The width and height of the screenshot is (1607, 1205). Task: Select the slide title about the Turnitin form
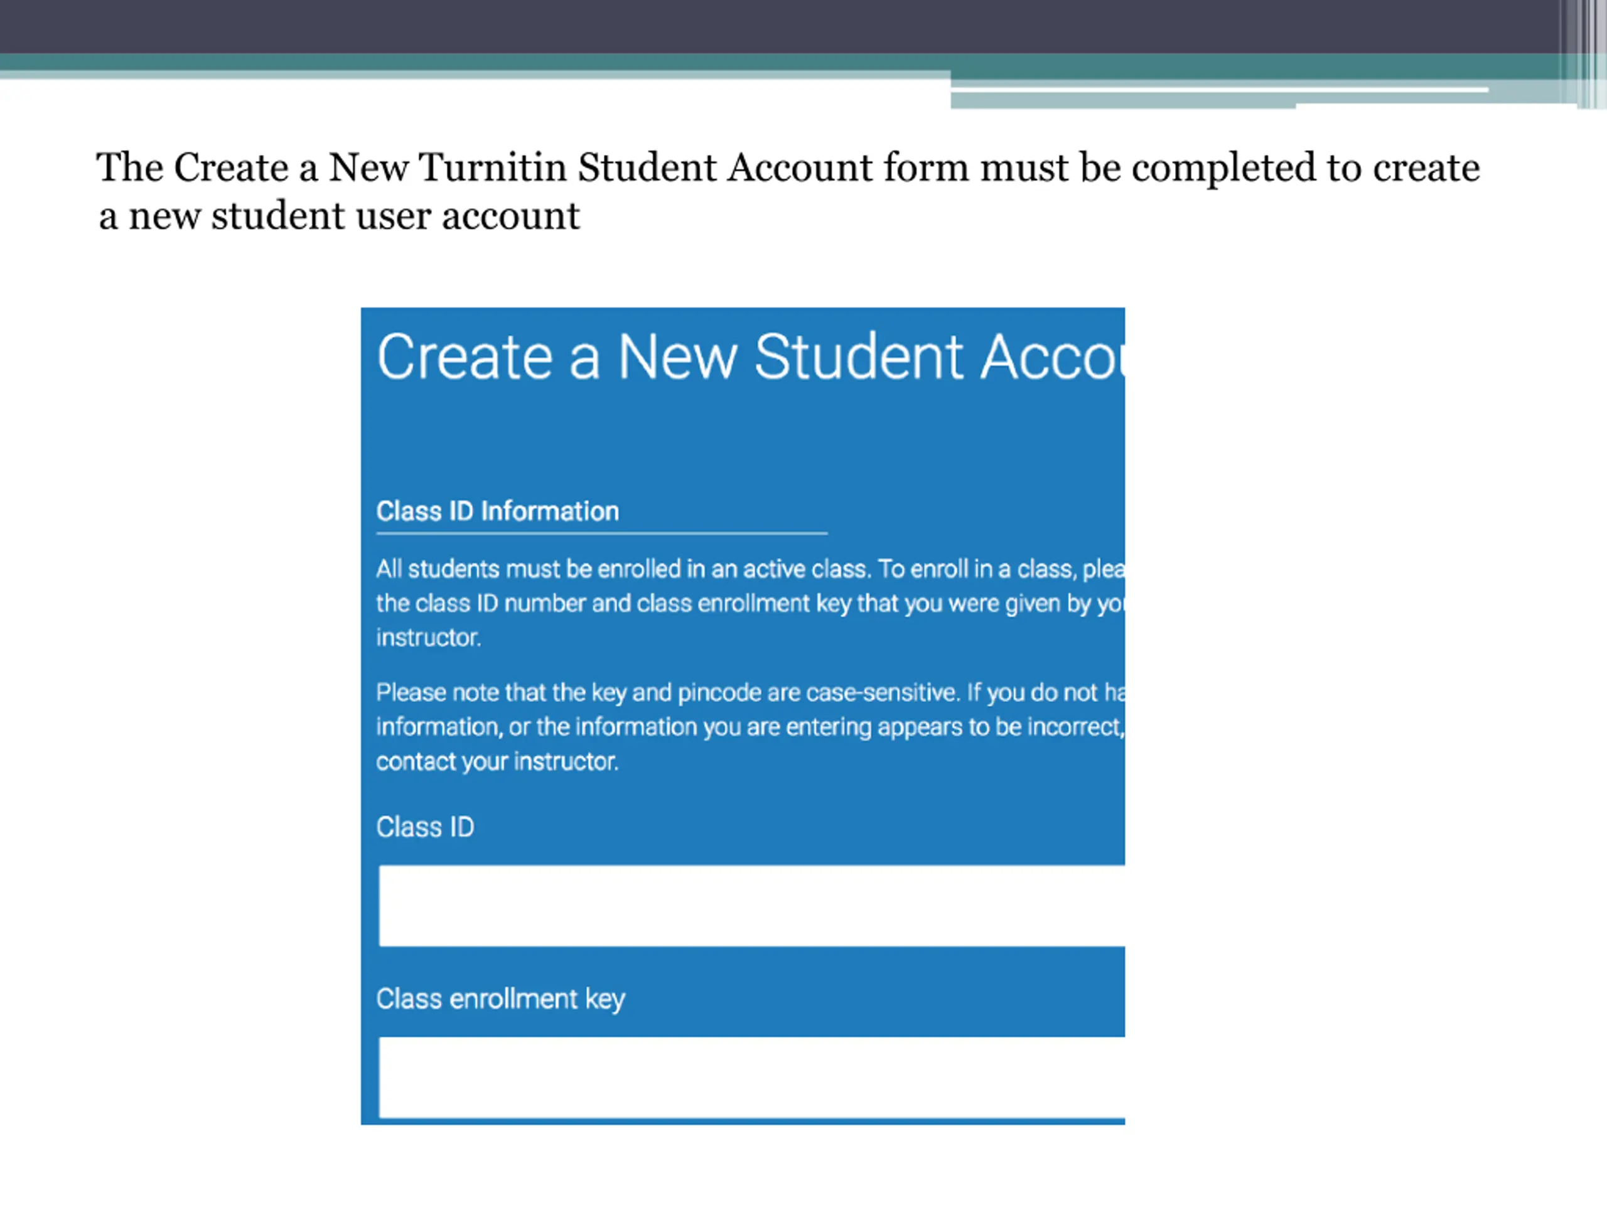coord(788,191)
